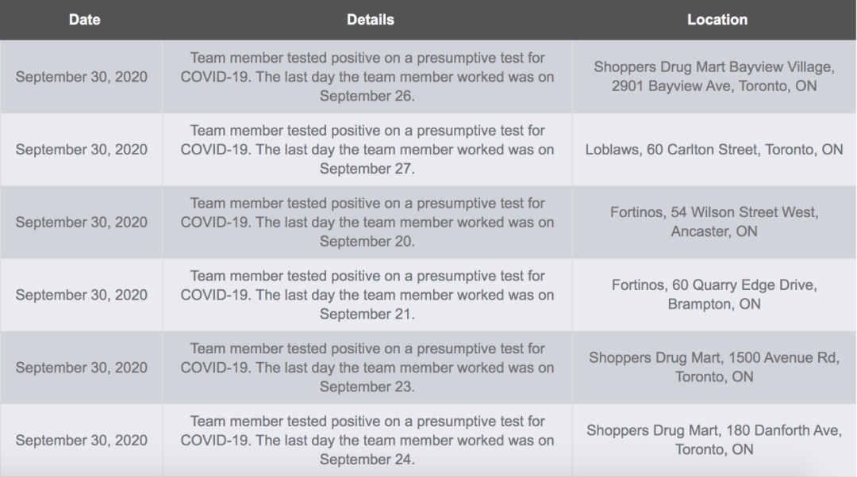Image resolution: width=857 pixels, height=477 pixels.
Task: Select the Loblaws 60 Carlton Street location
Action: coord(714,150)
